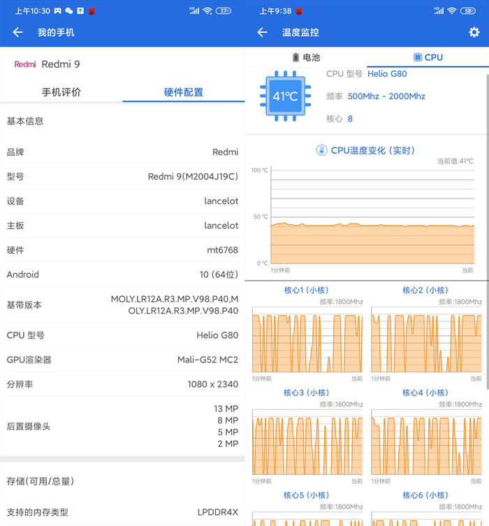Tap back arrow in My Phone header
489x526 pixels.
tap(17, 32)
